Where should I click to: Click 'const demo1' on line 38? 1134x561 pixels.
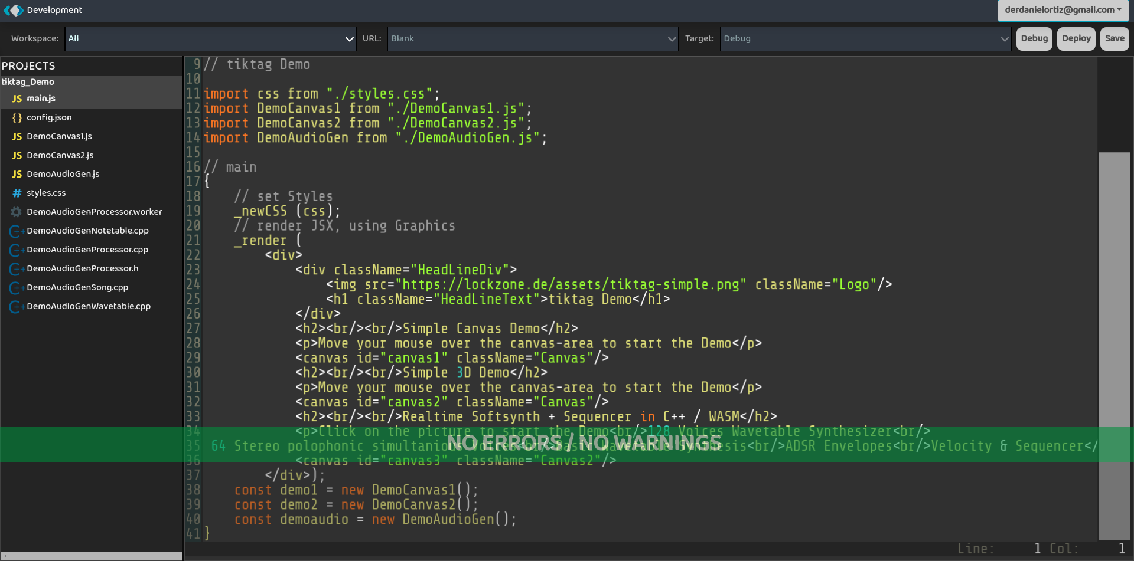(x=276, y=490)
